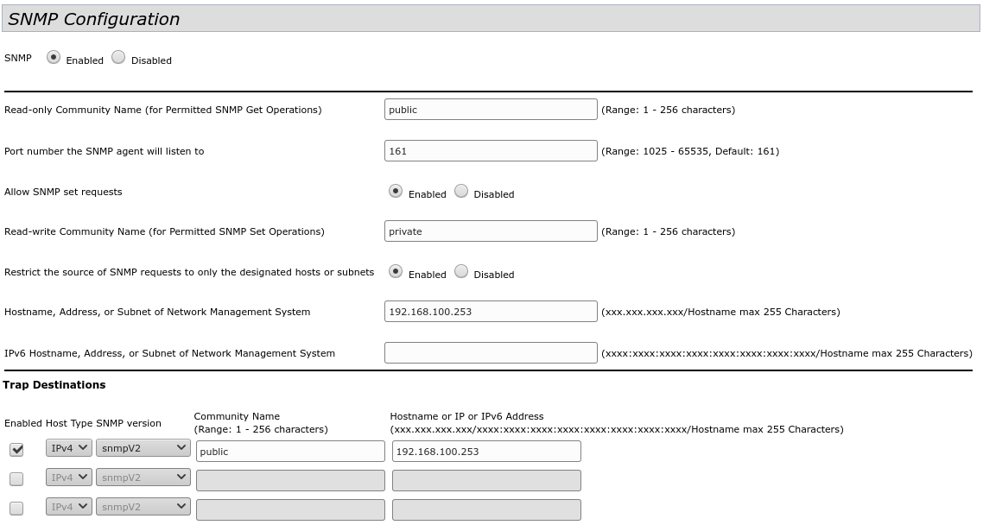Disable Allow SNMP set requests

point(461,192)
